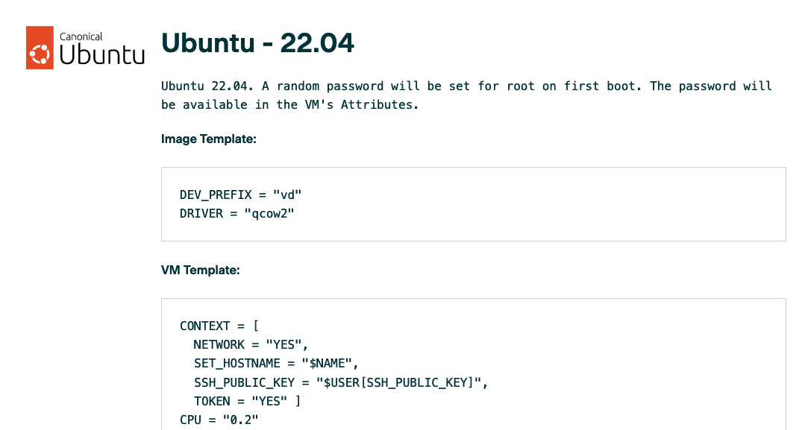The height and width of the screenshot is (430, 805).
Task: Click the NETWORK = "YES" line
Action: [x=251, y=344]
